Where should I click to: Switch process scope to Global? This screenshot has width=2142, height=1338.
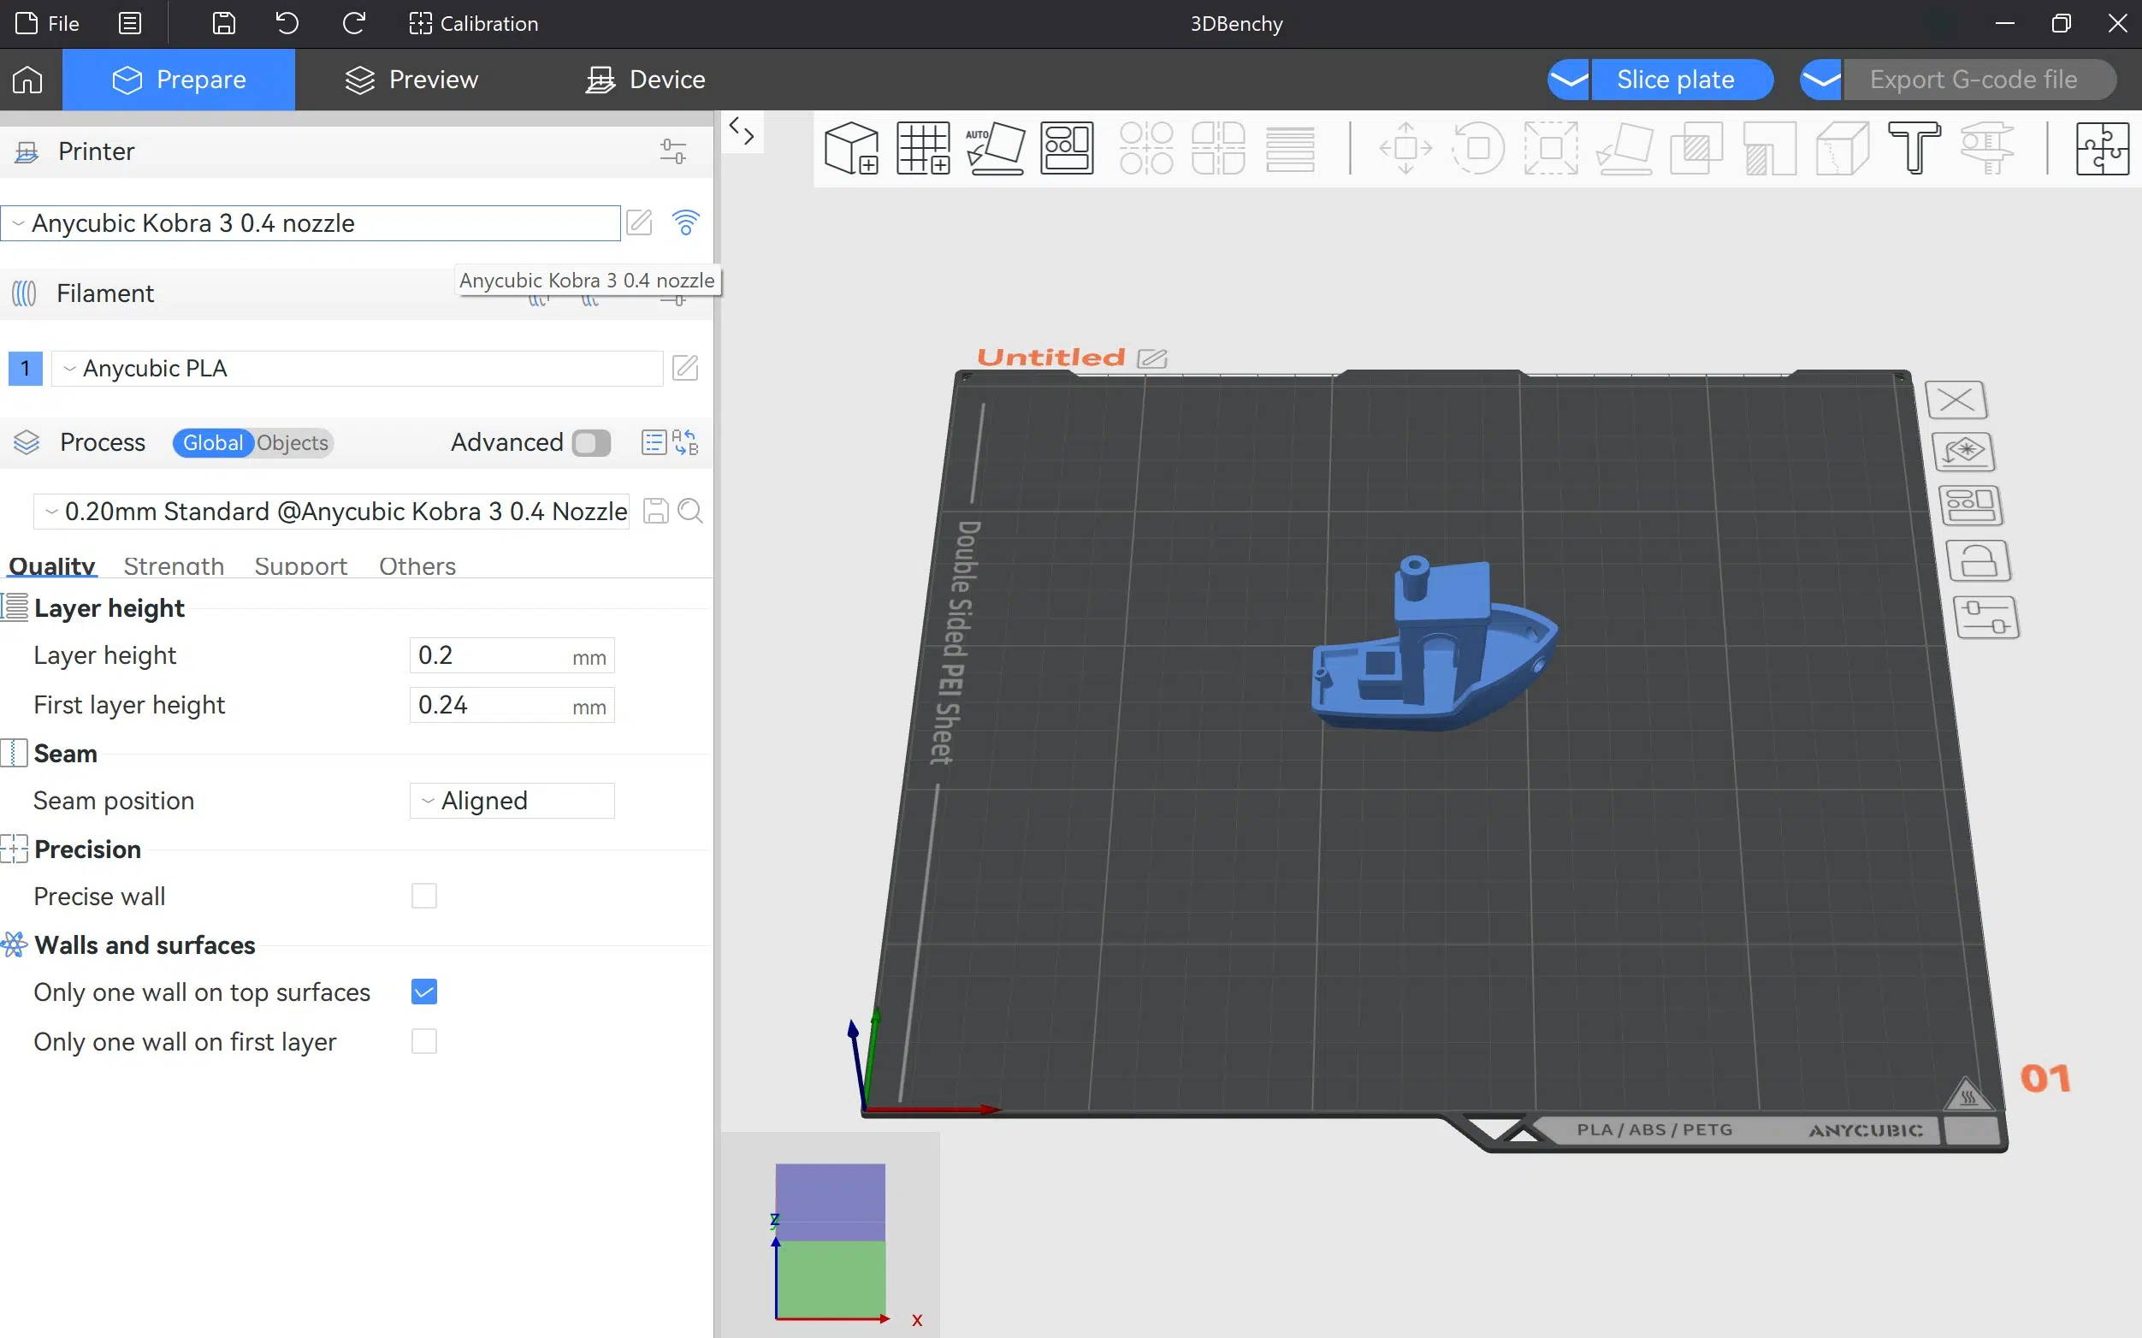213,442
